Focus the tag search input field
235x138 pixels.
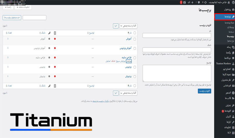click(35, 18)
